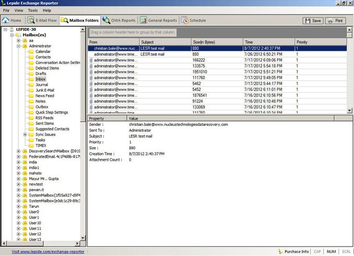
Task: Switch to the General Reports tab
Action: pyautogui.click(x=158, y=20)
